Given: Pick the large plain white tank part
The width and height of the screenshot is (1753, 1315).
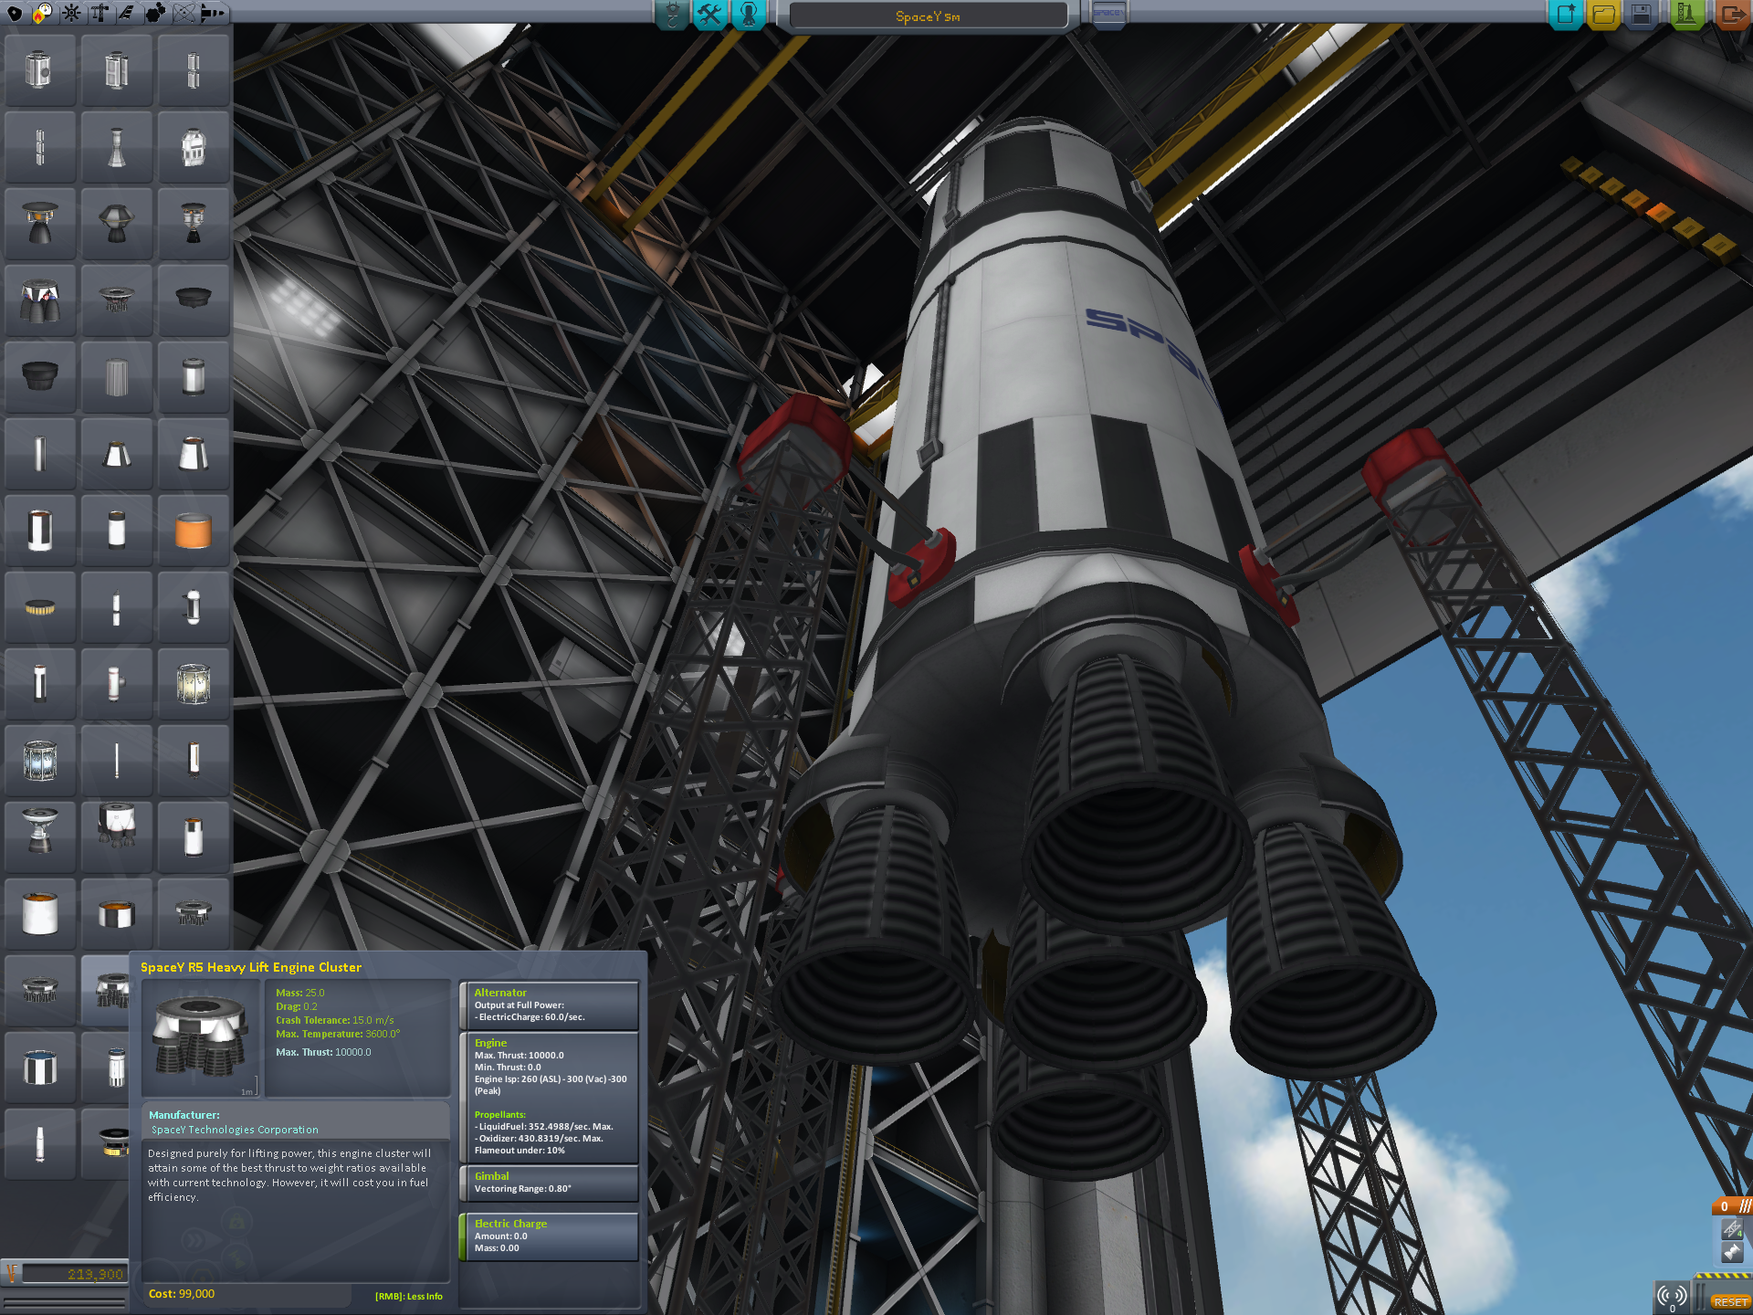Looking at the screenshot, I should [x=39, y=914].
